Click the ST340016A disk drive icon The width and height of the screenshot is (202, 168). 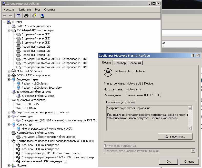18,108
